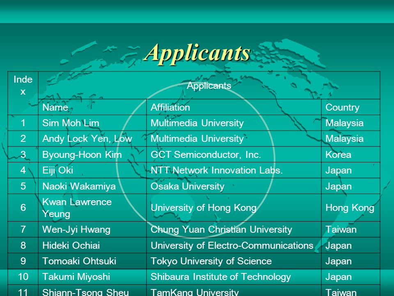394x296 pixels.
Task: Select the name 'Byoung-Hoon Kim'
Action: tap(82, 155)
